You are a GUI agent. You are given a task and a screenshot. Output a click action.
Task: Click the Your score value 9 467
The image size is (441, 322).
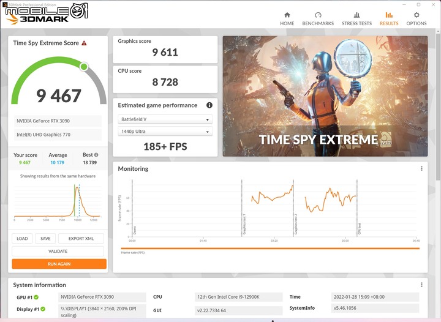(24, 162)
